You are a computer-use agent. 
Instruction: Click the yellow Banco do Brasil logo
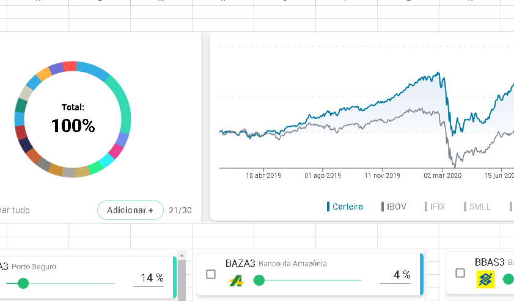(485, 280)
